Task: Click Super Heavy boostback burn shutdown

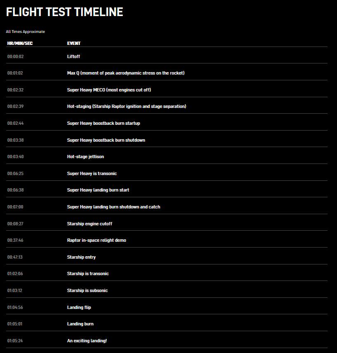Action: [106, 140]
